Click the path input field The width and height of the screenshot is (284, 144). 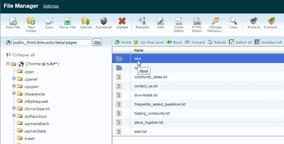51,42
